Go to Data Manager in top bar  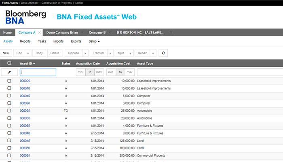pyautogui.click(x=30, y=3)
